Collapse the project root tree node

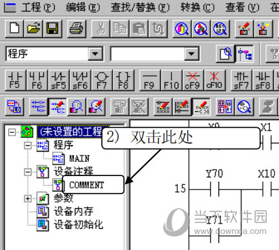pos(12,132)
